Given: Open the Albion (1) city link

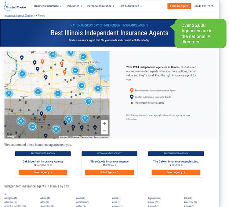Looking at the screenshot, I should pyautogui.click(x=45, y=198).
